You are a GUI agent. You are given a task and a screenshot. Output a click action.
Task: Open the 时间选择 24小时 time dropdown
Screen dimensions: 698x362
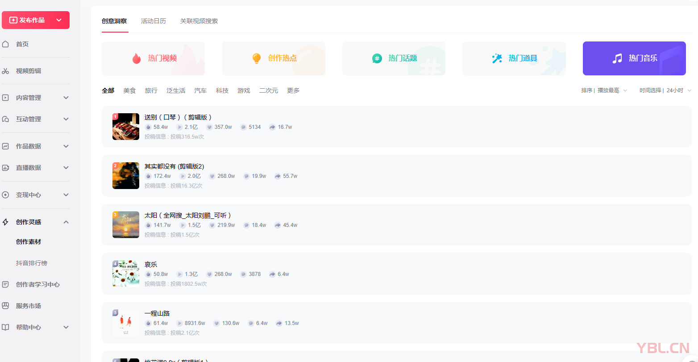pyautogui.click(x=665, y=90)
